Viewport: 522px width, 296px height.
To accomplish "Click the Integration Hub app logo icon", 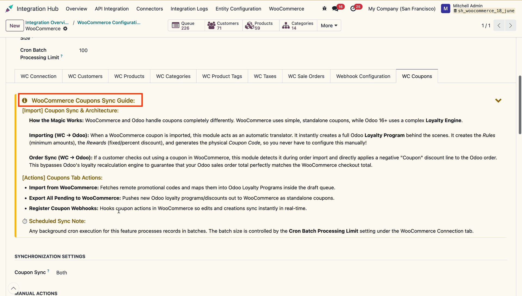I will (9, 9).
